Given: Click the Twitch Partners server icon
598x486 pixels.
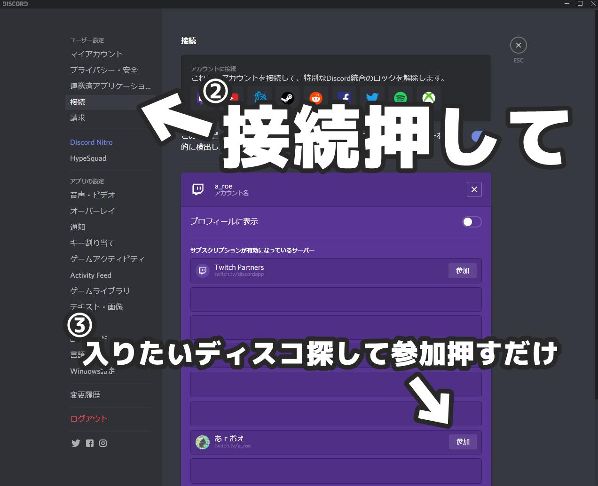Looking at the screenshot, I should pyautogui.click(x=203, y=271).
